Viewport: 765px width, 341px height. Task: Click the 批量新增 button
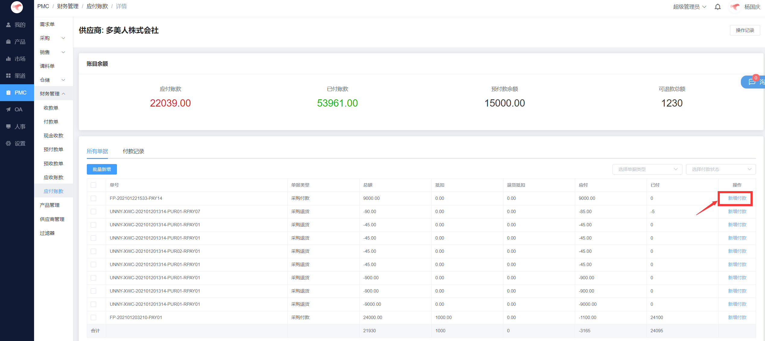[102, 169]
